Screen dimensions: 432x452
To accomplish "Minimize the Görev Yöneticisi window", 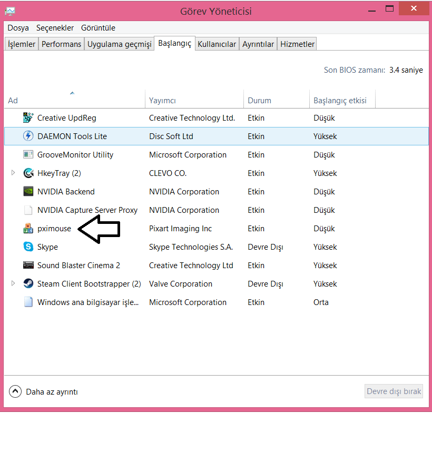I will coord(372,11).
